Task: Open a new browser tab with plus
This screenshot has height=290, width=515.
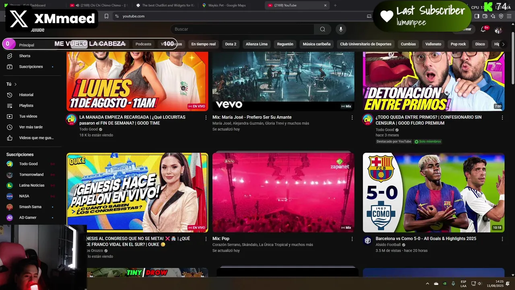Action: pyautogui.click(x=335, y=5)
